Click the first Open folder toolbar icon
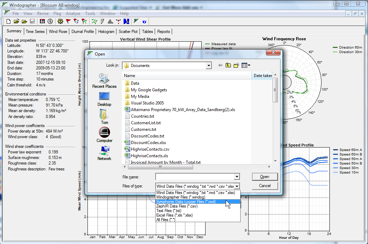 click(x=16, y=22)
